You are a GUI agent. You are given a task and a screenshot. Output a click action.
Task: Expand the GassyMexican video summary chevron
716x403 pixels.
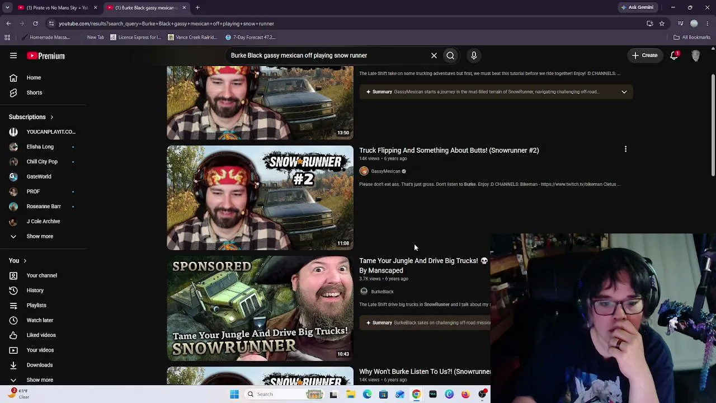pyautogui.click(x=624, y=92)
